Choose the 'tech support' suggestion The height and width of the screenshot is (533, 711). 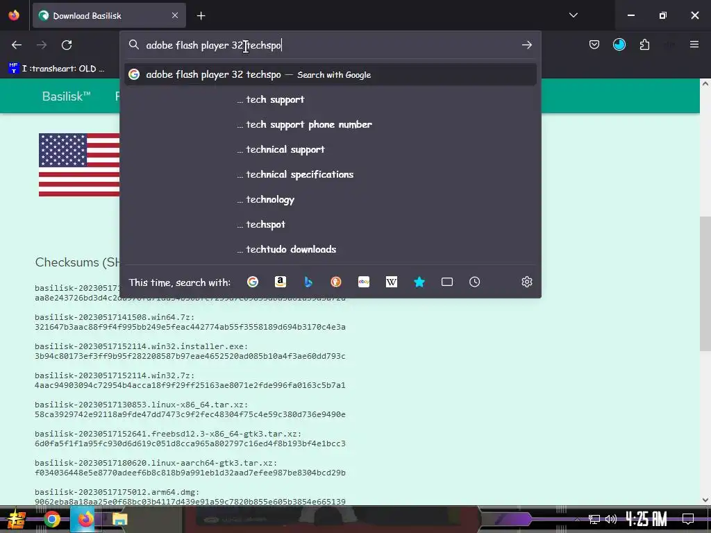[330, 100]
